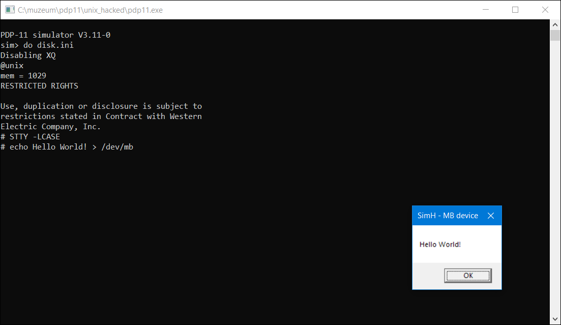Click the console vertical scrollbar thumb
This screenshot has width=561, height=325.
coord(555,36)
